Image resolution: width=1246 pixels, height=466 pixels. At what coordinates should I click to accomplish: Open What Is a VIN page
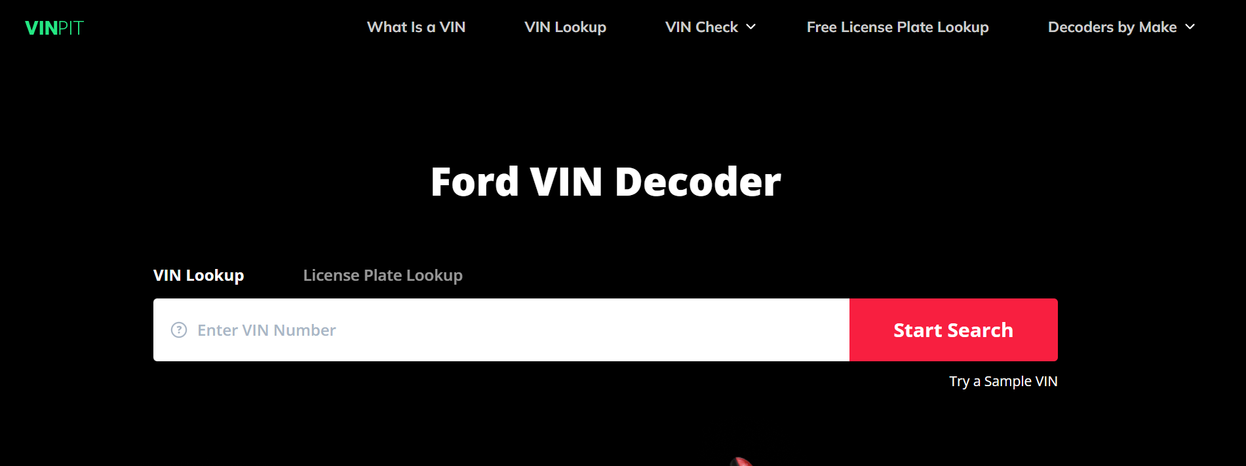(x=416, y=27)
